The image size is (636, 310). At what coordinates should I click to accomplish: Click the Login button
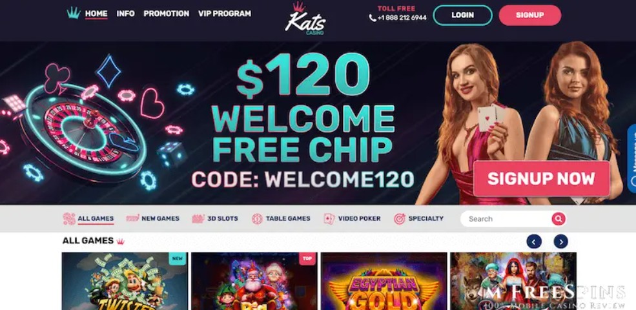[463, 15]
